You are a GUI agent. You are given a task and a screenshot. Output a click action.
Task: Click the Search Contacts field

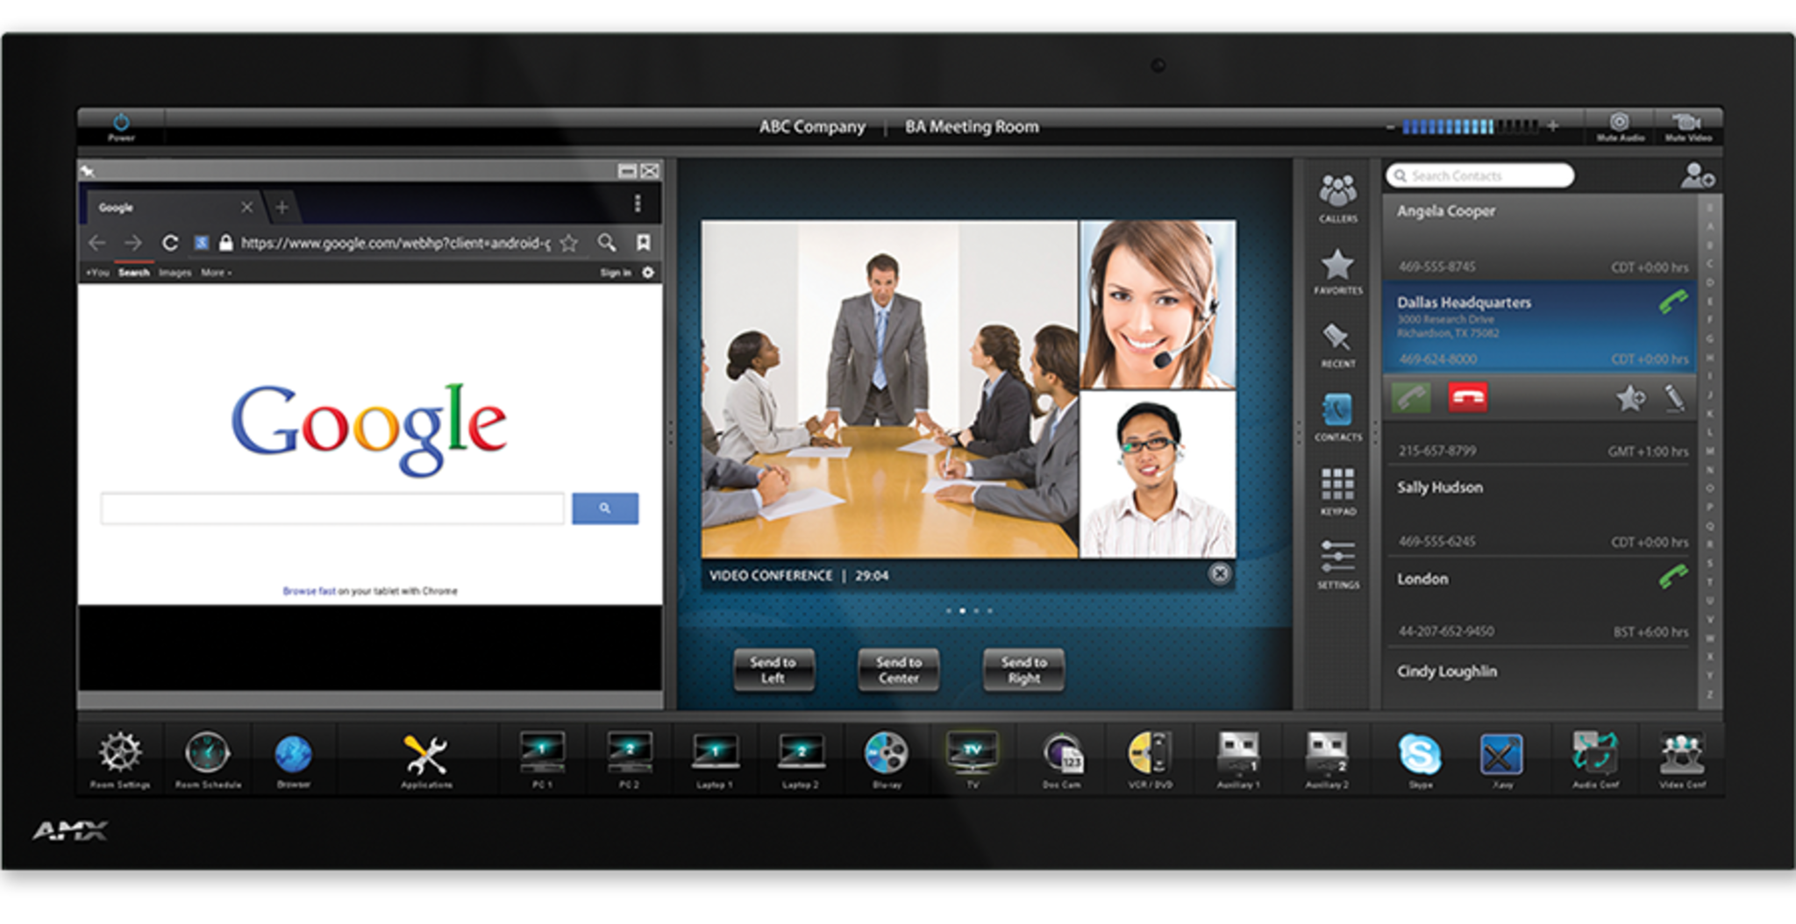1480,176
